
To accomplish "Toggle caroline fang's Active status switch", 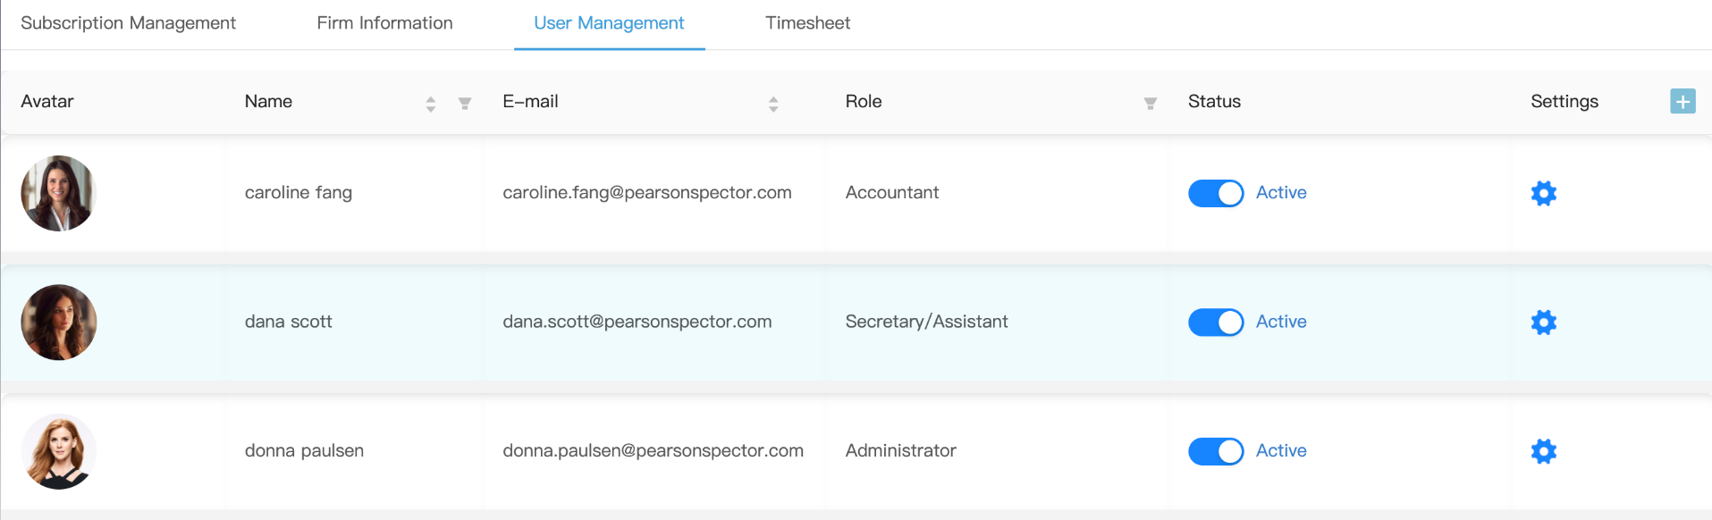I will point(1215,193).
